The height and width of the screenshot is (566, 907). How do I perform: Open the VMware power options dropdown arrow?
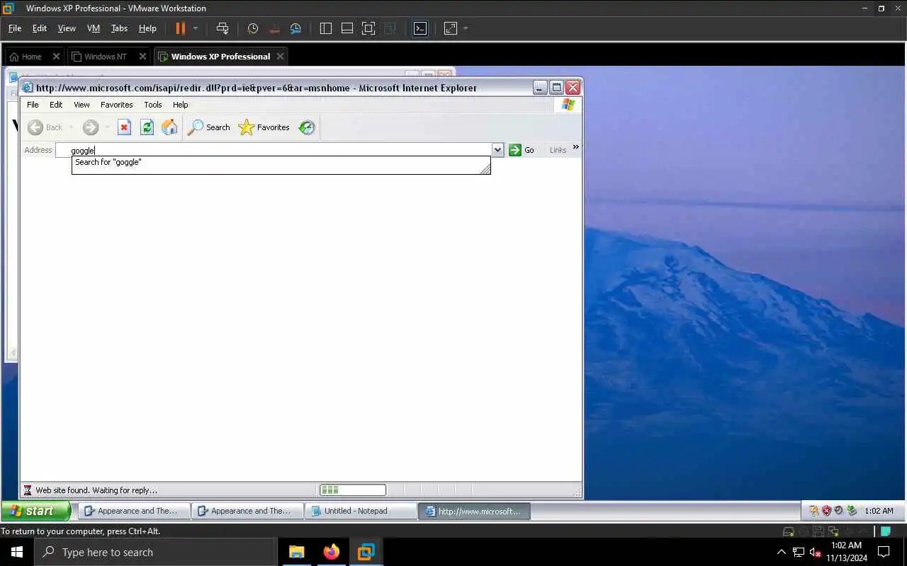tap(196, 28)
